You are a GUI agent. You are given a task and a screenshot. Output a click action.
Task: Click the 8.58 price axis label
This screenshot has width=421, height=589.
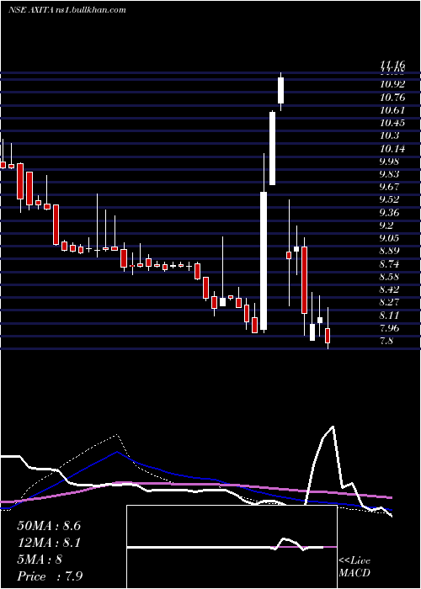(390, 277)
